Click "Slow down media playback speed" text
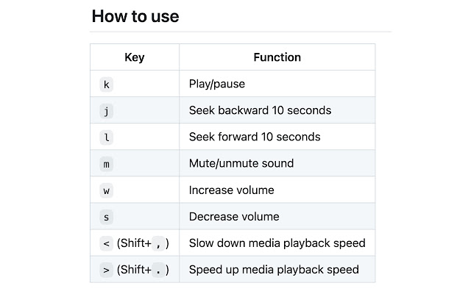471x294 pixels. click(x=277, y=243)
